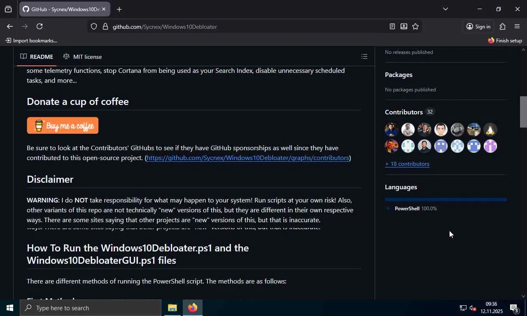
Task: Open the Packages heading link
Action: (399, 74)
